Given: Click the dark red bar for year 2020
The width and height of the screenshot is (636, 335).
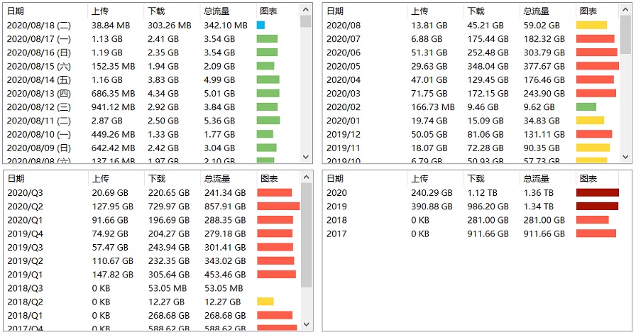Looking at the screenshot, I should [x=597, y=192].
